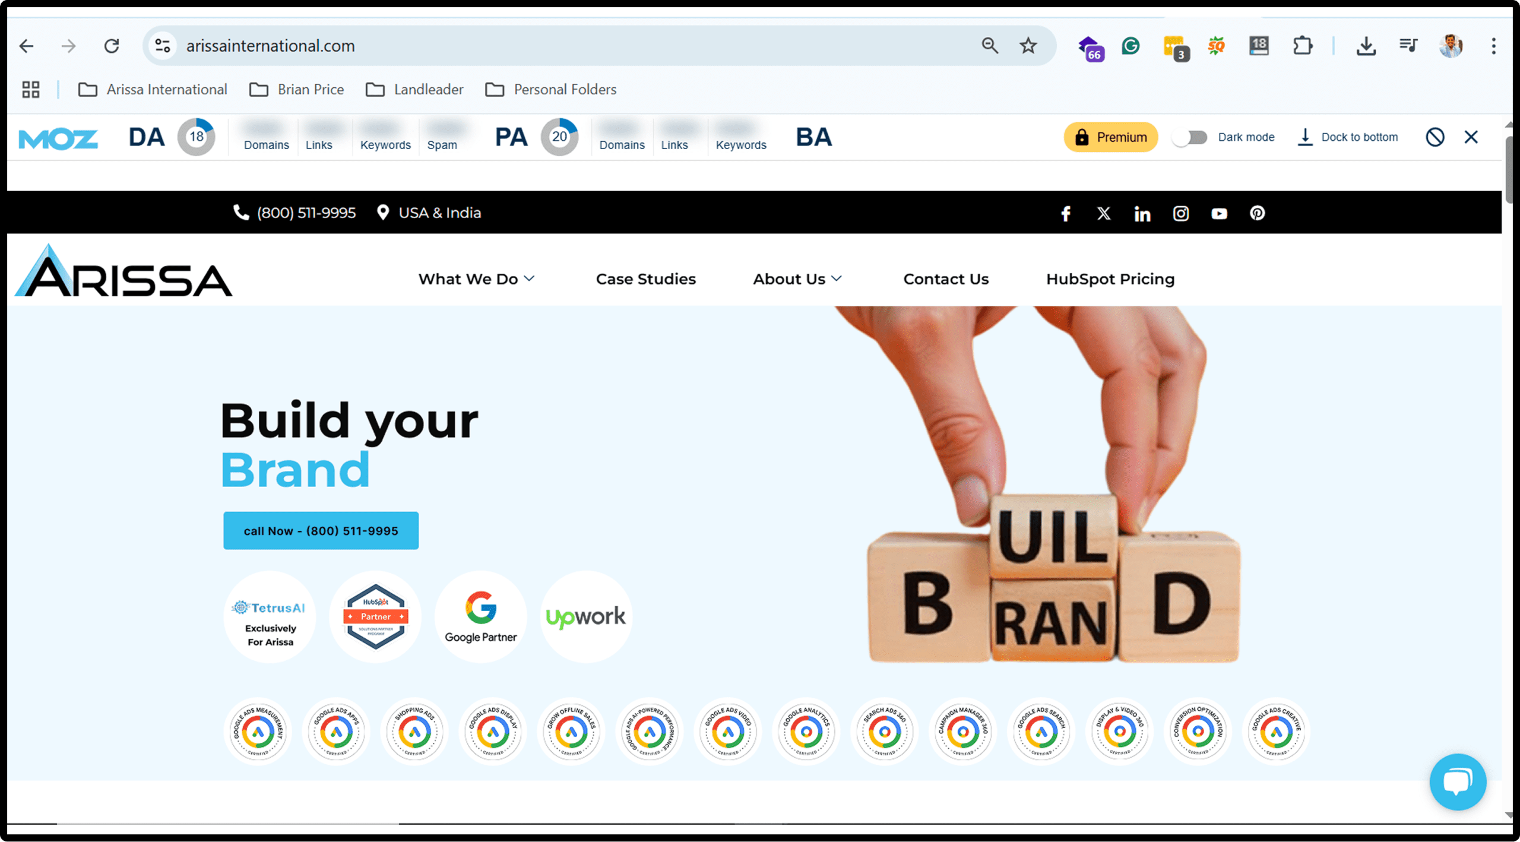Click the Upwork badge thumbnail

(x=585, y=617)
